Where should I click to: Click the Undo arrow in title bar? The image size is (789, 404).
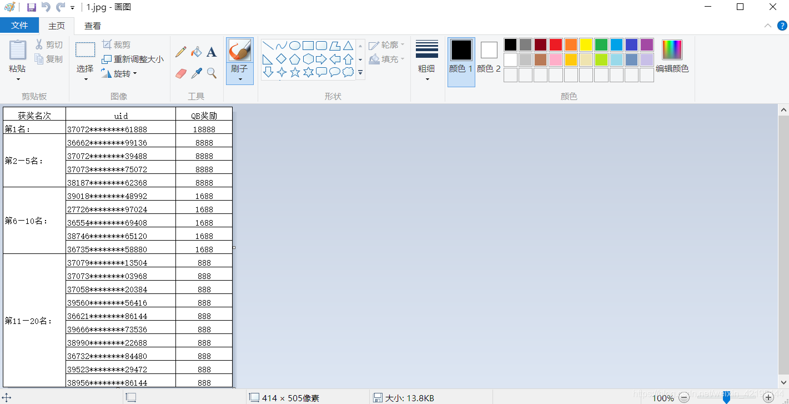pos(46,7)
